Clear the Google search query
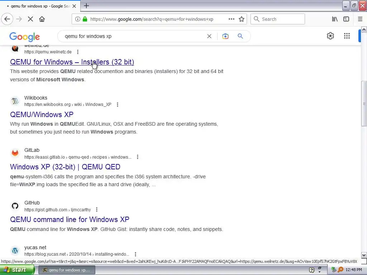This screenshot has width=367, height=275. [209, 36]
